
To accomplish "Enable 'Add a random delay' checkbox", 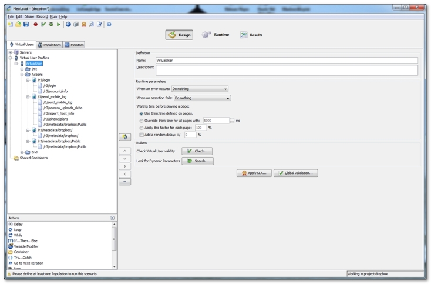I will point(142,135).
